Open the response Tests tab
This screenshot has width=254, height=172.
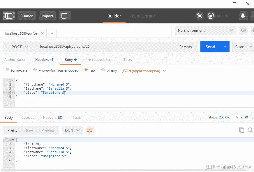[76, 118]
